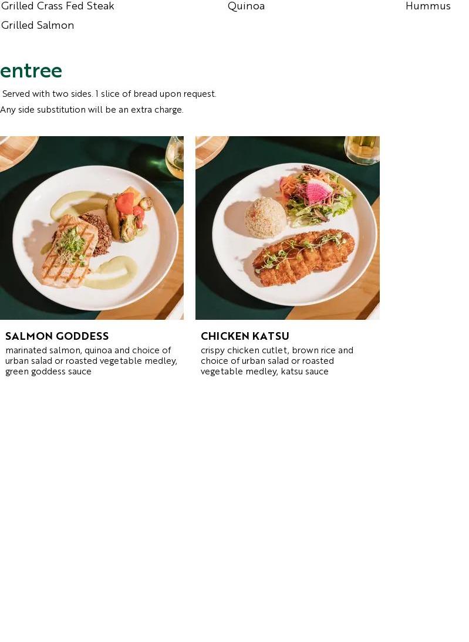Click the SALMON GODDESS title
Image resolution: width=469 pixels, height=642 pixels.
[57, 336]
